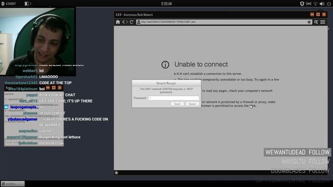Open the notes icon in top bar
Viewport: 333px width, 187px height.
(27, 4)
